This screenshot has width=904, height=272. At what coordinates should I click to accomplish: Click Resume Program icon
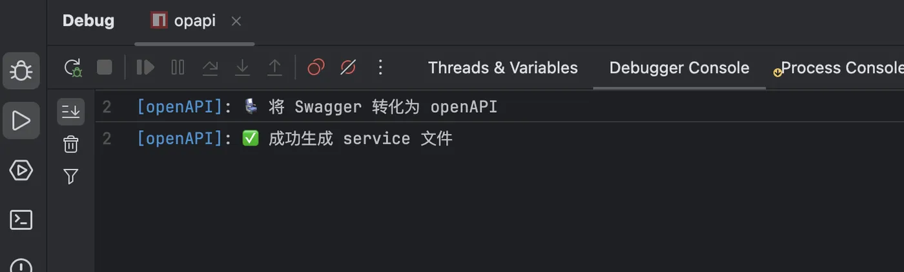[146, 67]
